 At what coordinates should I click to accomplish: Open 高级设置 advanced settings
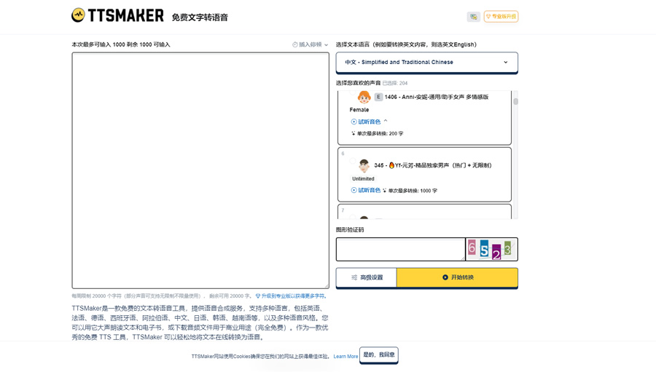[367, 277]
